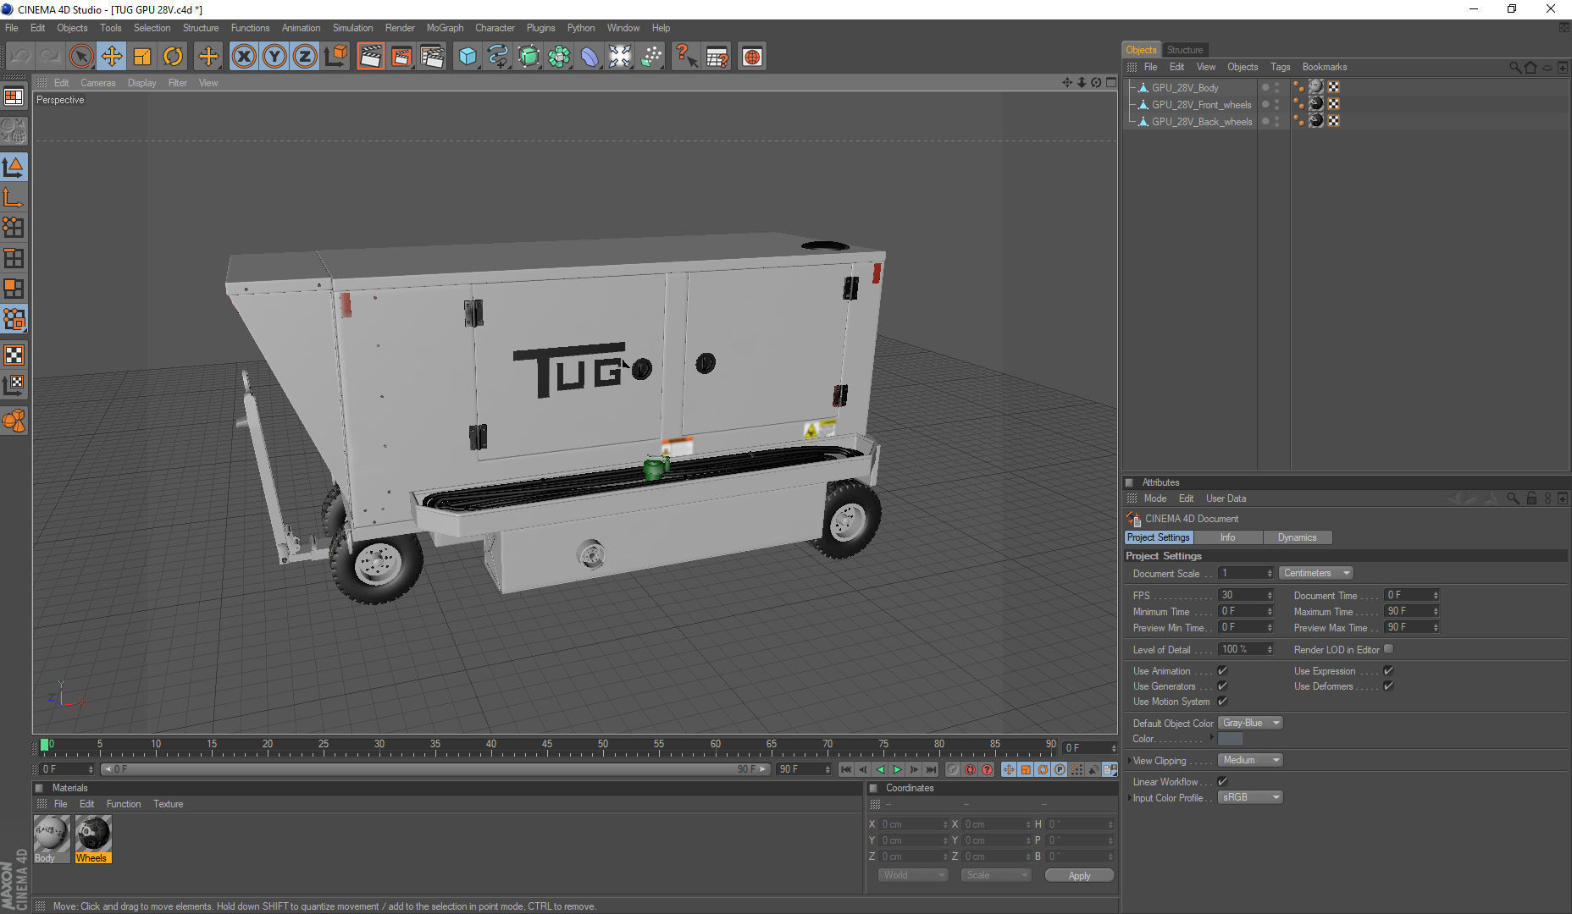Add a Cube primitive object
The height and width of the screenshot is (914, 1572).
[x=468, y=57]
